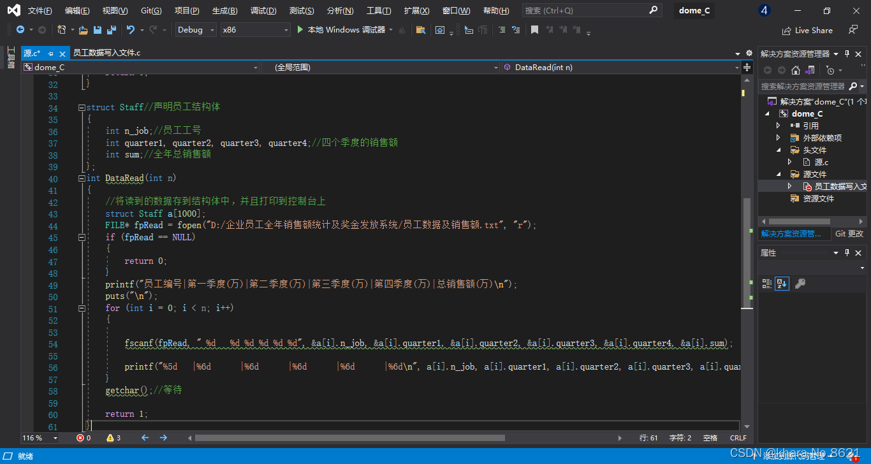Click the editor horizontal scrollbar thumb
The height and width of the screenshot is (464, 871).
(x=349, y=438)
